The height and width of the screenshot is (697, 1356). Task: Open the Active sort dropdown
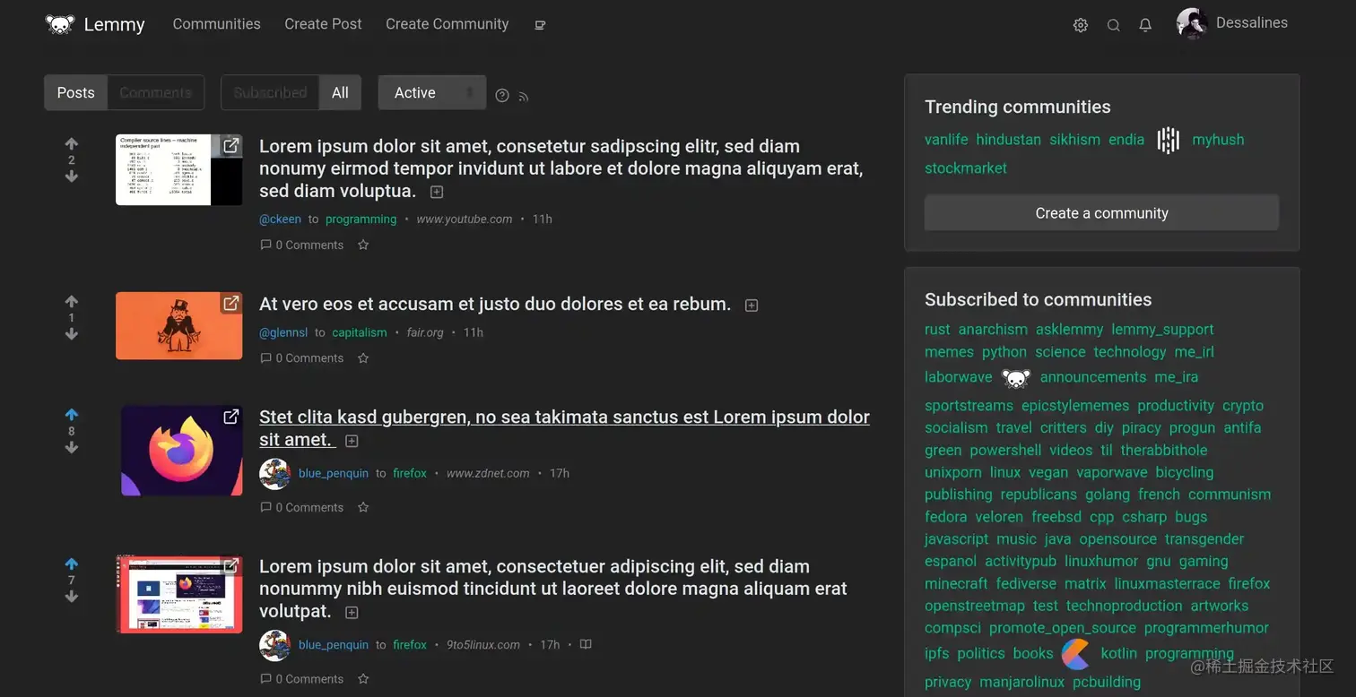432,92
